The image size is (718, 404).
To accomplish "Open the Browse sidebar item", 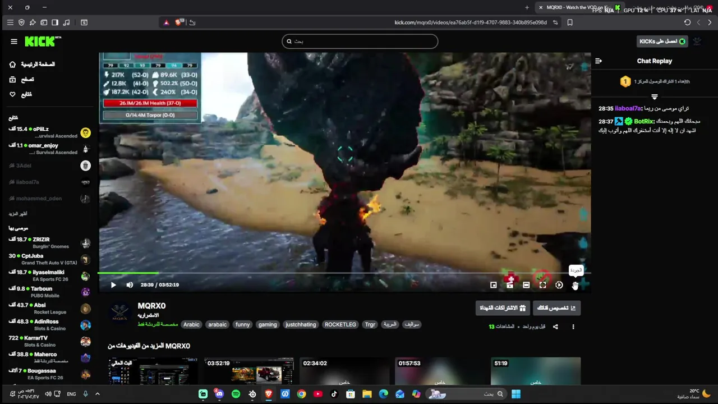I will click(22, 80).
